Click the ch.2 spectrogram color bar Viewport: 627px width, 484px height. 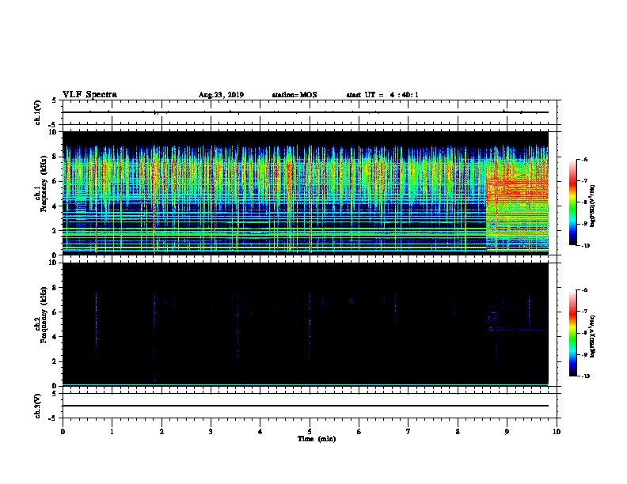click(x=572, y=333)
